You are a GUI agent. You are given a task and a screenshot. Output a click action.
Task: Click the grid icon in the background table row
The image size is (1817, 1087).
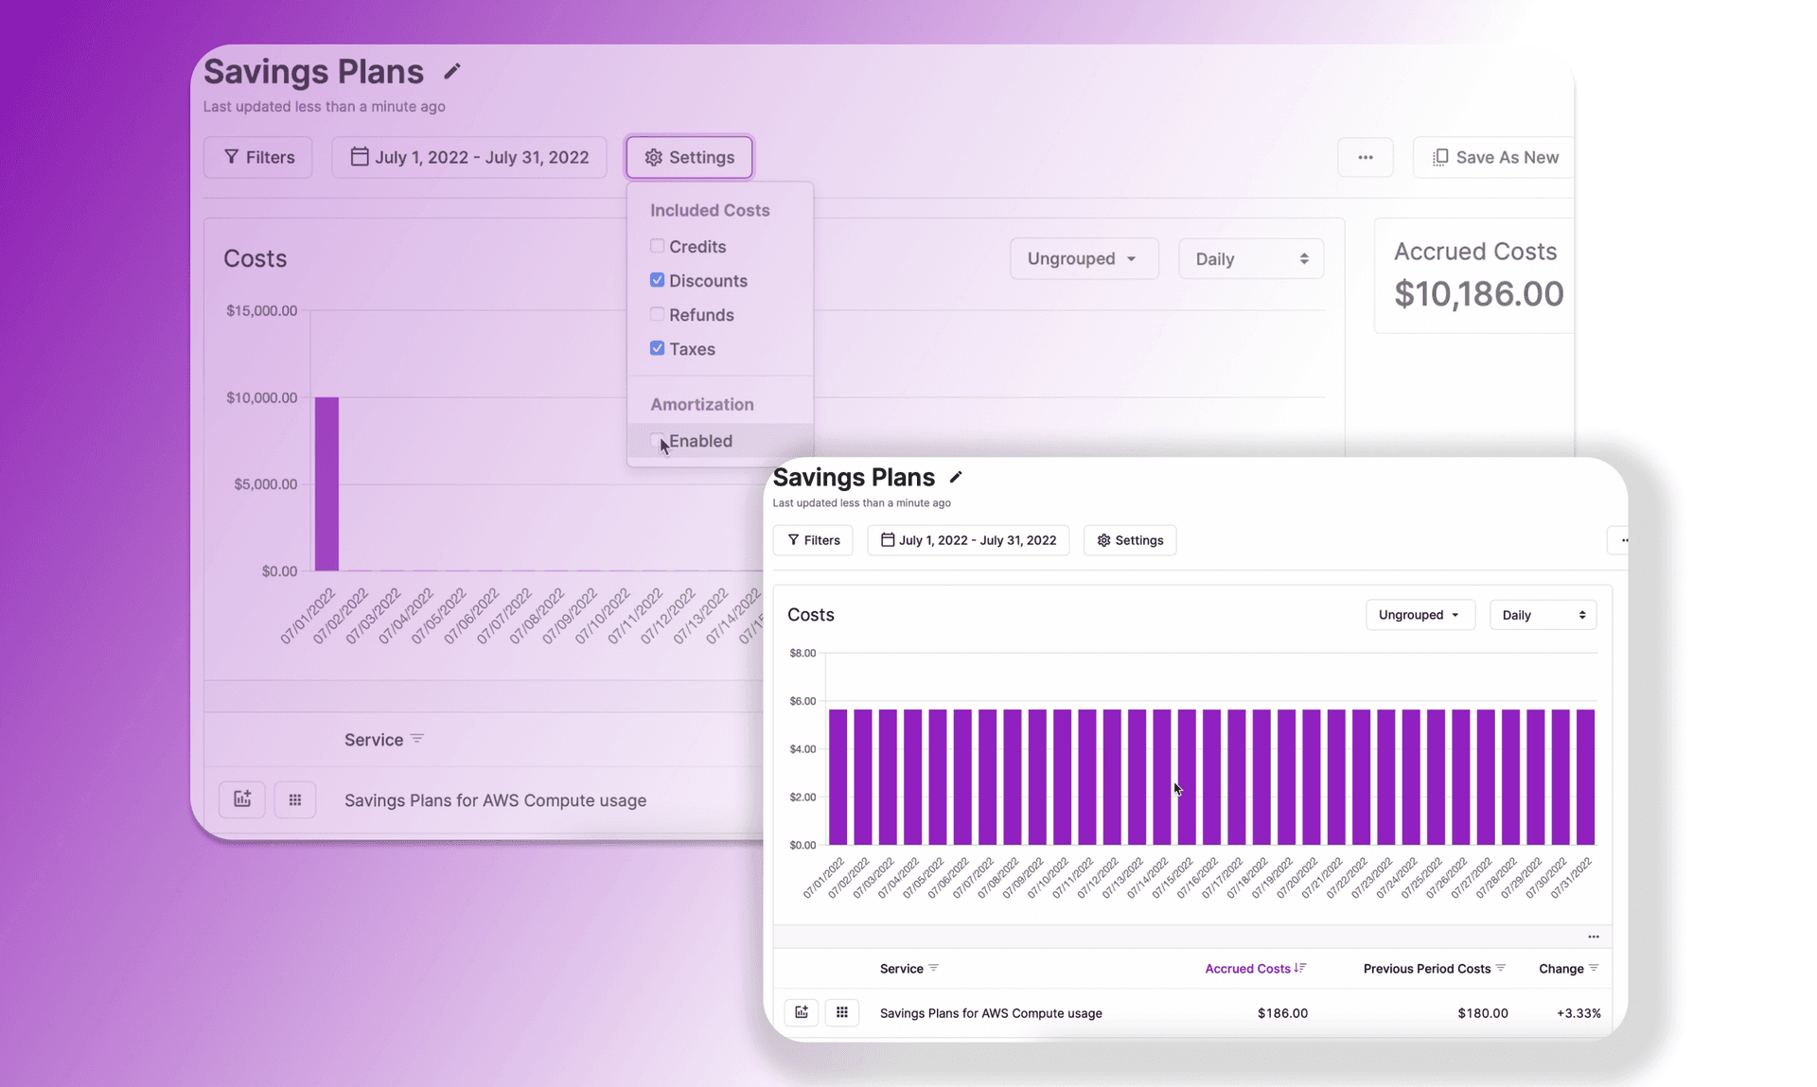(295, 799)
